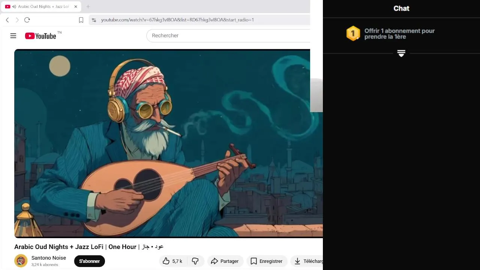Image resolution: width=480 pixels, height=270 pixels.
Task: View site information icon in address bar
Action: coord(94,20)
